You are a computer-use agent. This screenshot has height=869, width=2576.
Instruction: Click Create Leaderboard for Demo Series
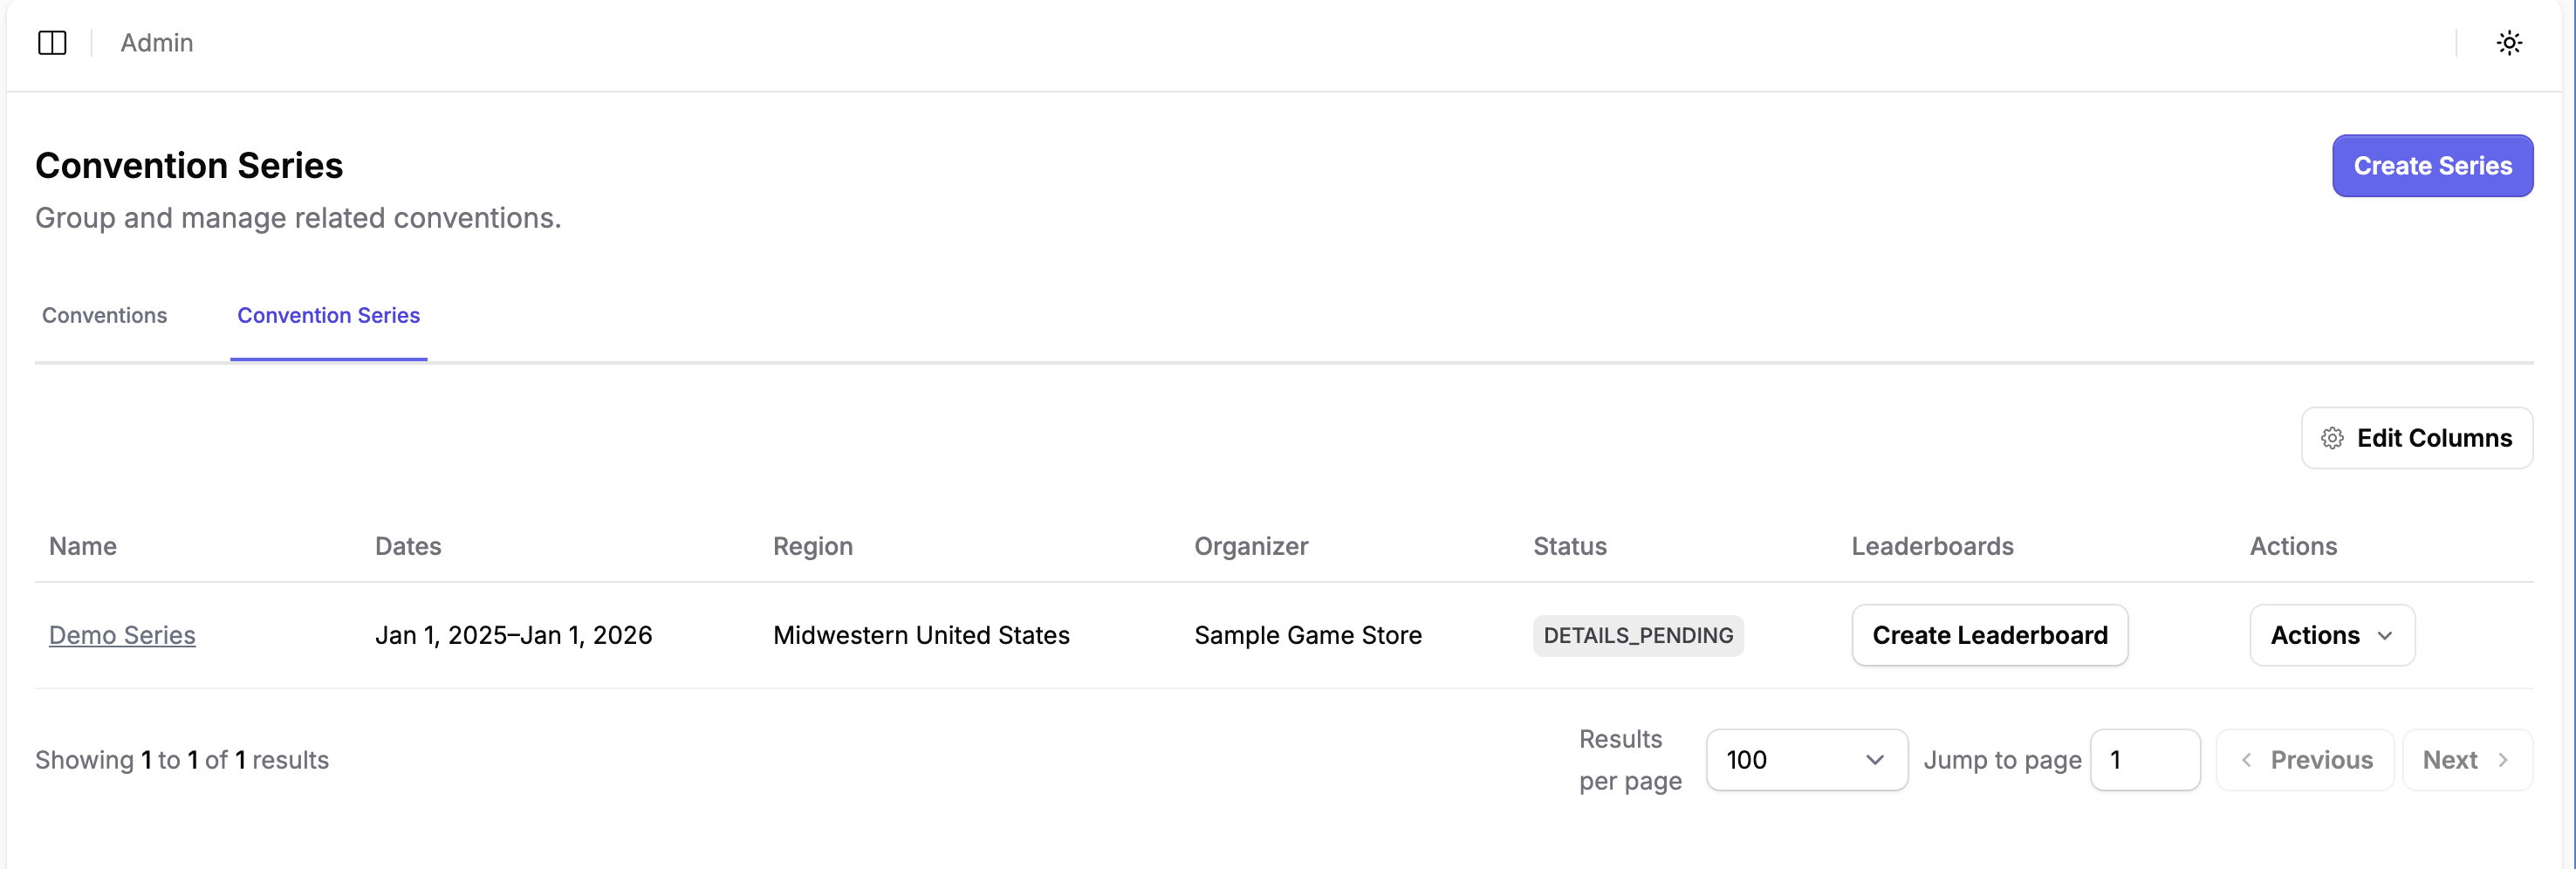1989,635
